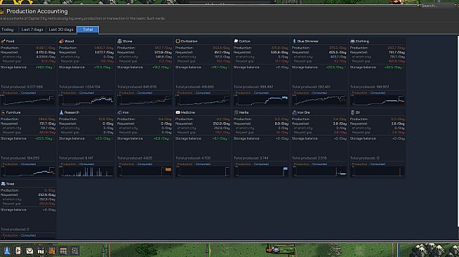The image size is (459, 257).
Task: Open research via bottom-bar blue flask icon
Action: click(7, 251)
